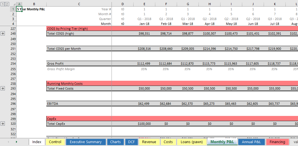Image resolution: width=298 pixels, height=146 pixels.
Task: Click the Jan-18 month header cell
Action: (144, 24)
